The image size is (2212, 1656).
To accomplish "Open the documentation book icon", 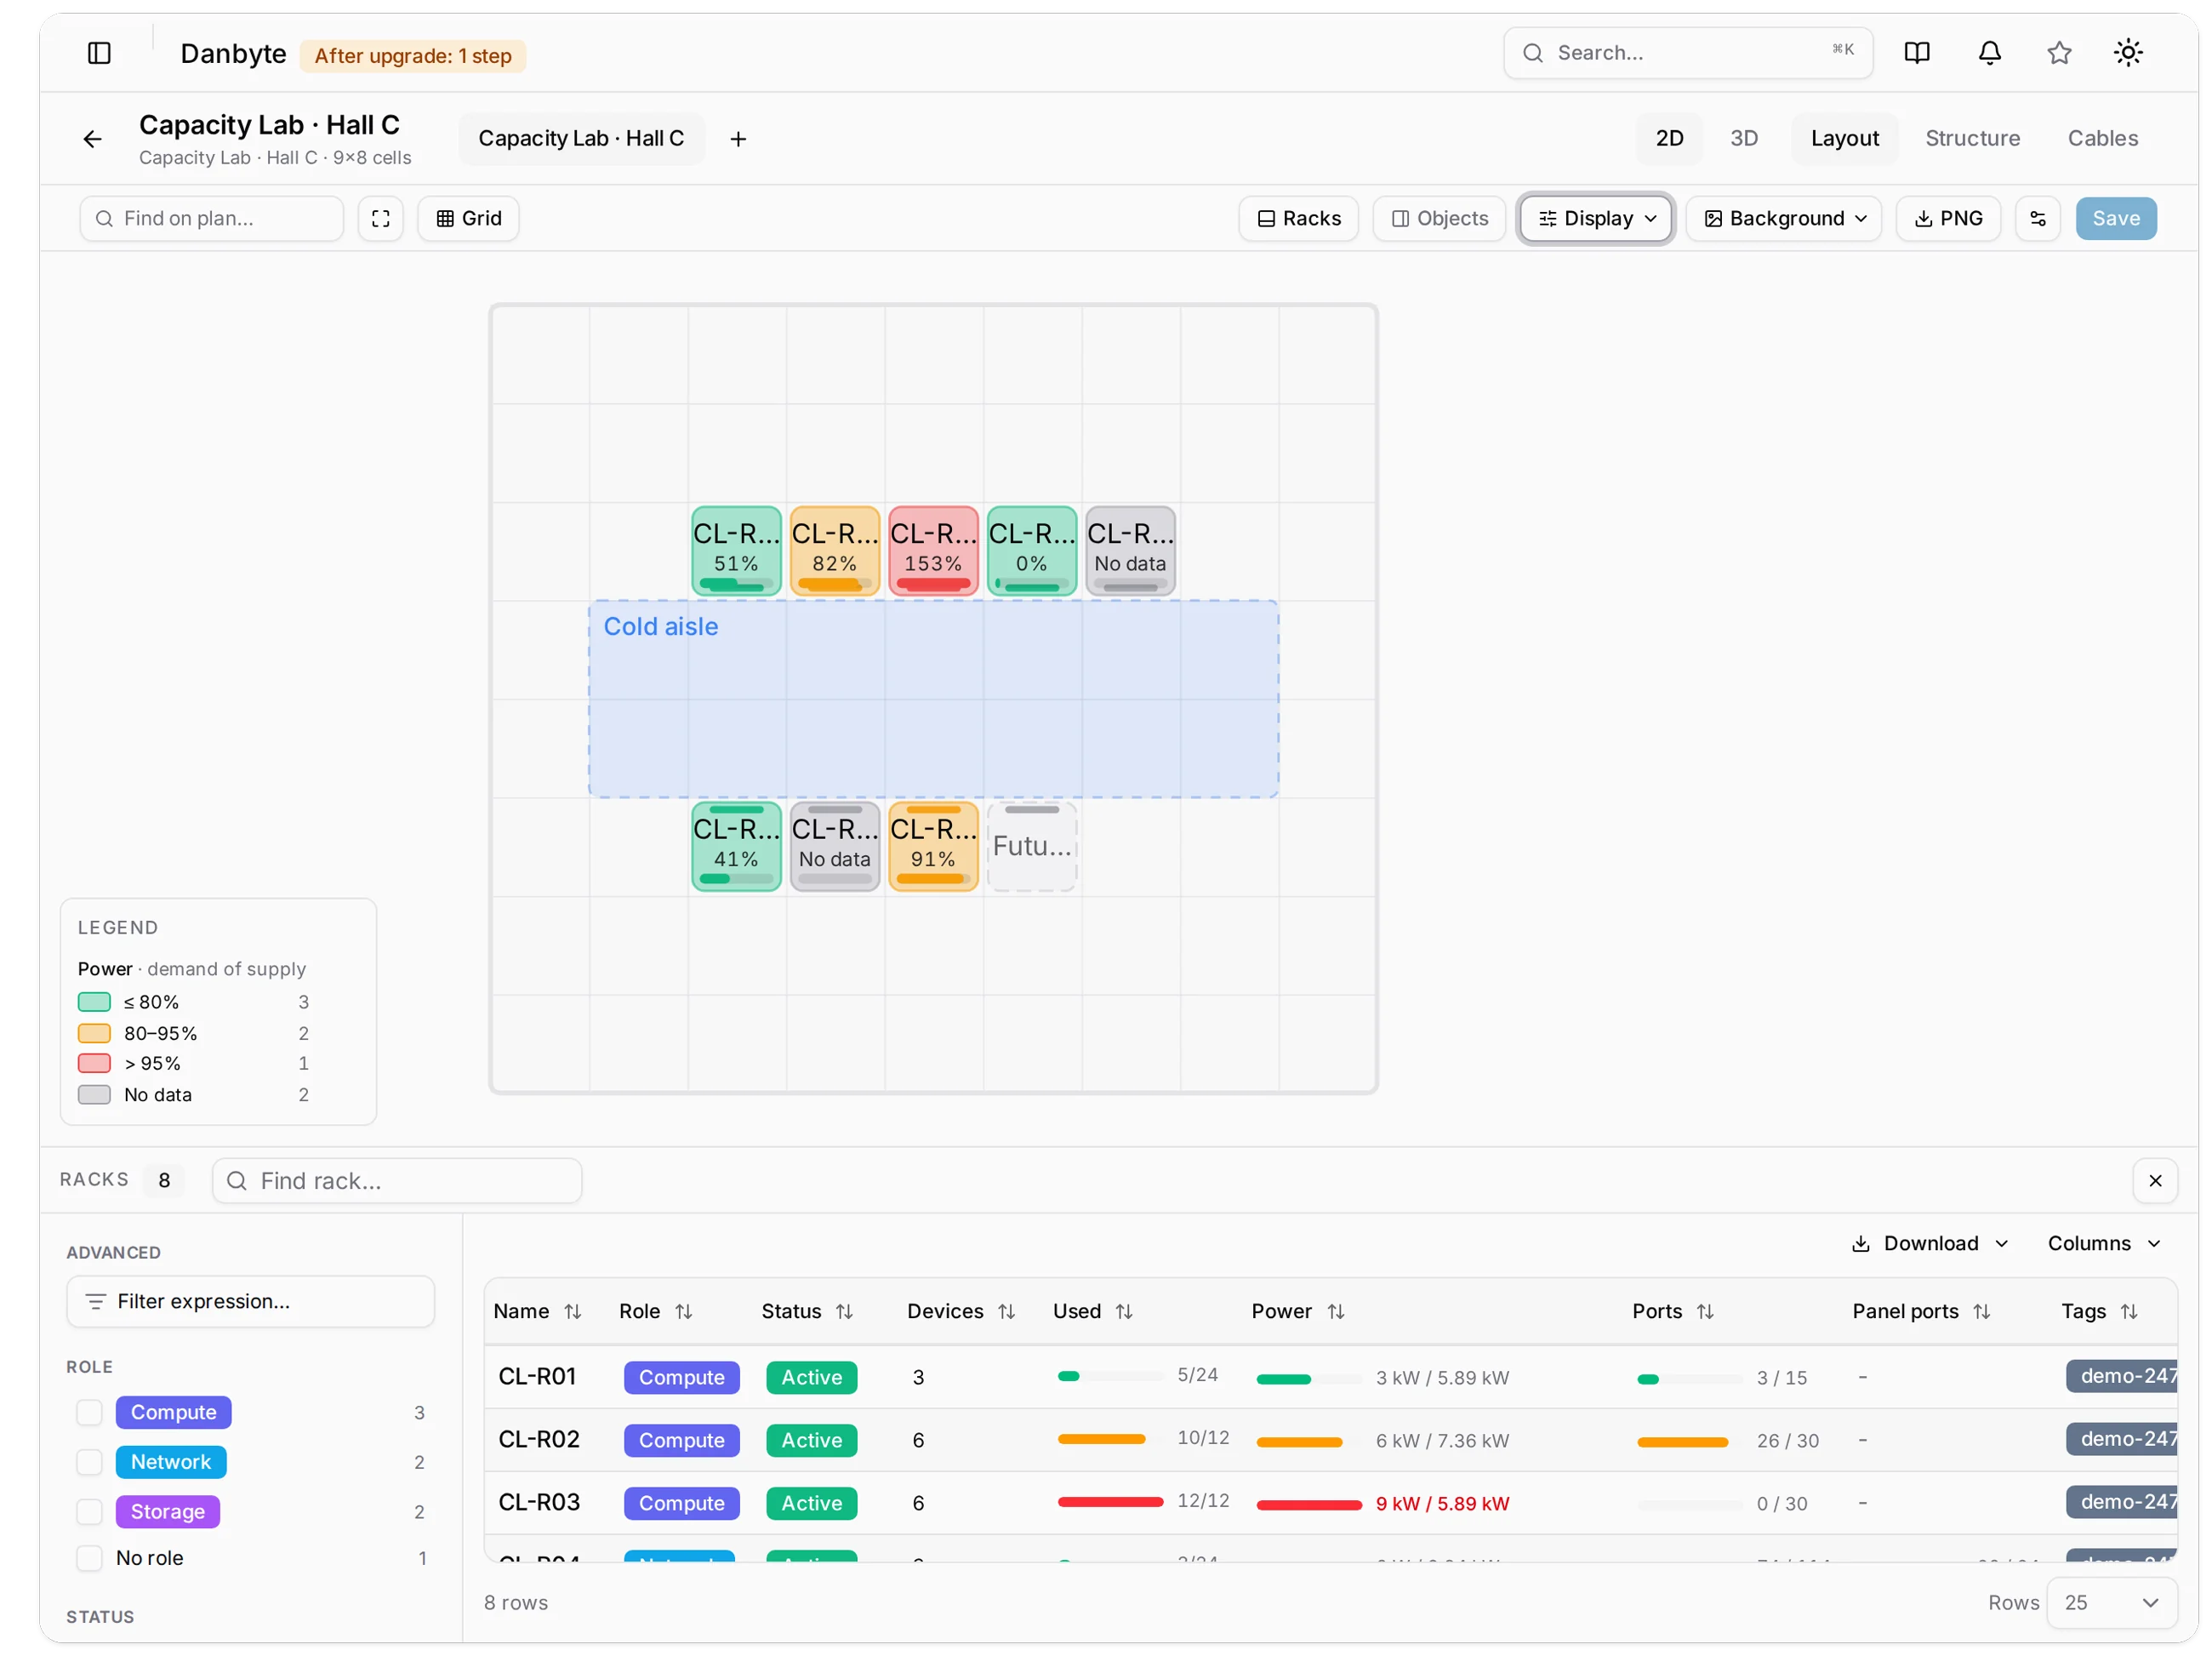I will [1916, 53].
